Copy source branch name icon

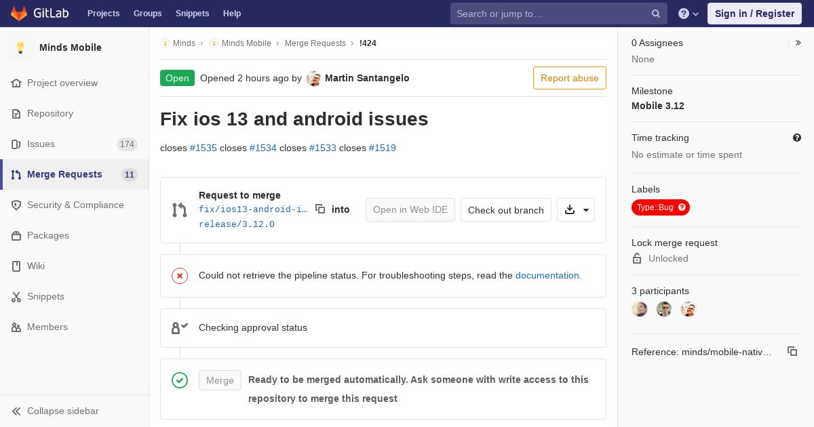click(320, 209)
